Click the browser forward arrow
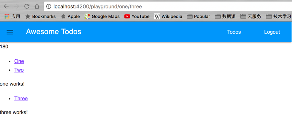This screenshot has width=292, height=120. pos(17,6)
